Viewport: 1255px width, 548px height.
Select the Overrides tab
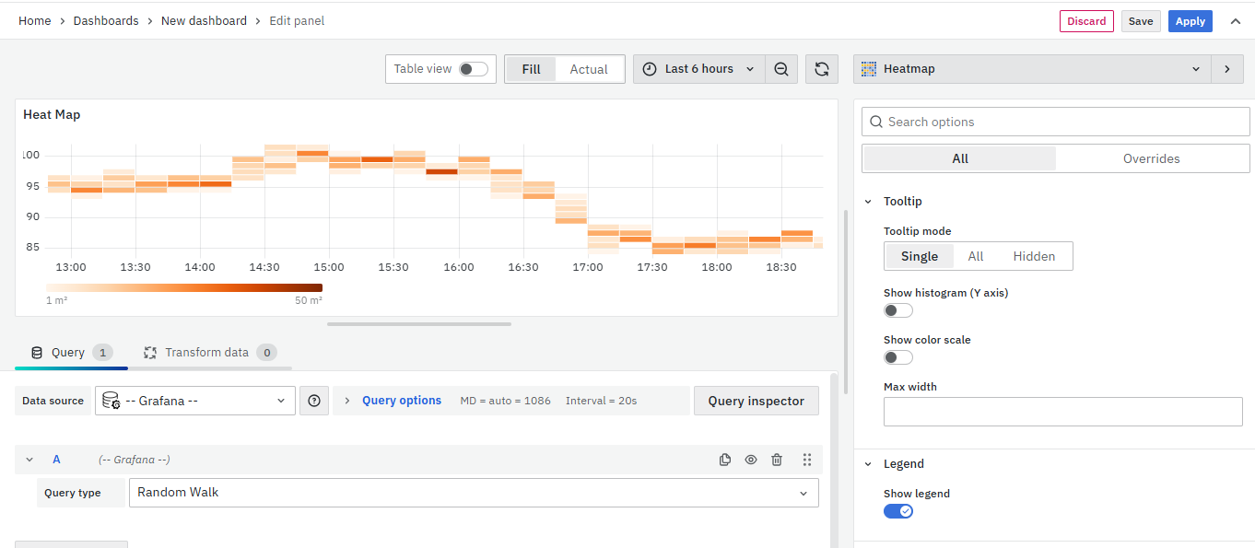pos(1151,158)
